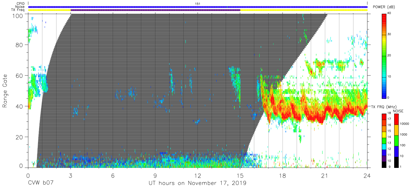Click the 'CPID' label at top left
The width and height of the screenshot is (413, 190).
[x=21, y=4]
